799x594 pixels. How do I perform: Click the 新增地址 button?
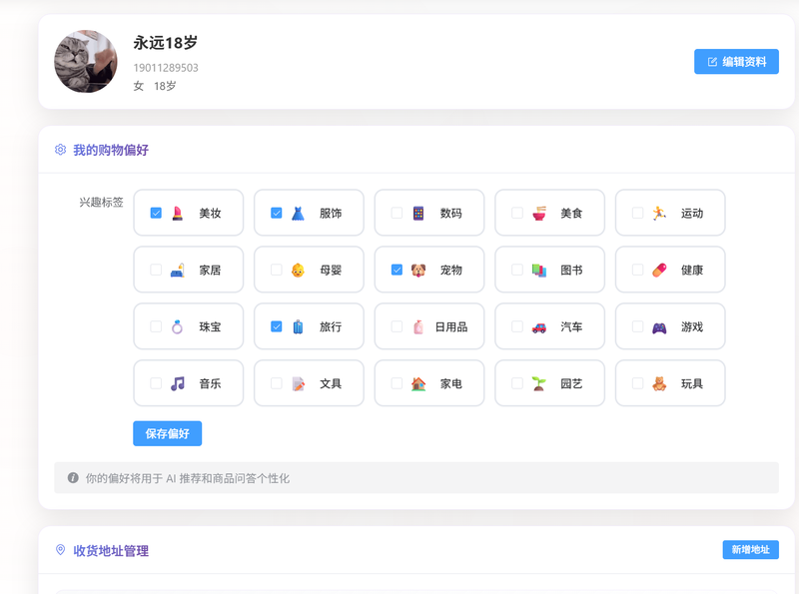[x=750, y=550]
